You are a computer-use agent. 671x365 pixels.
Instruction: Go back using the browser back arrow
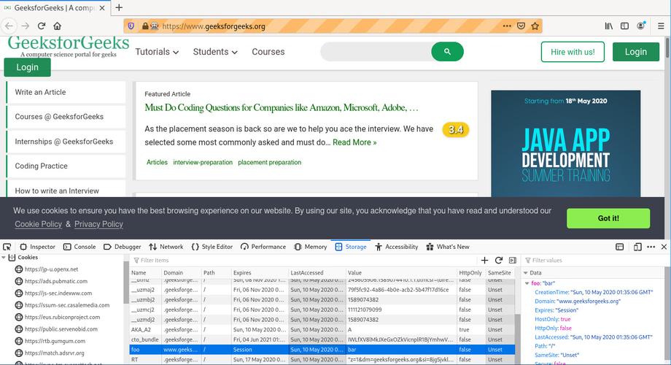(x=9, y=26)
